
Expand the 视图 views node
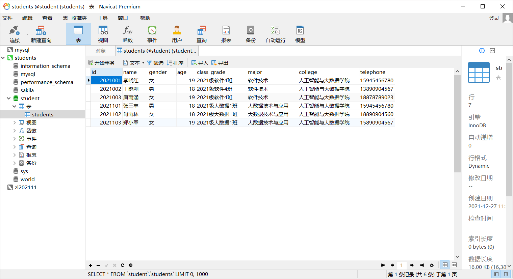click(x=15, y=122)
